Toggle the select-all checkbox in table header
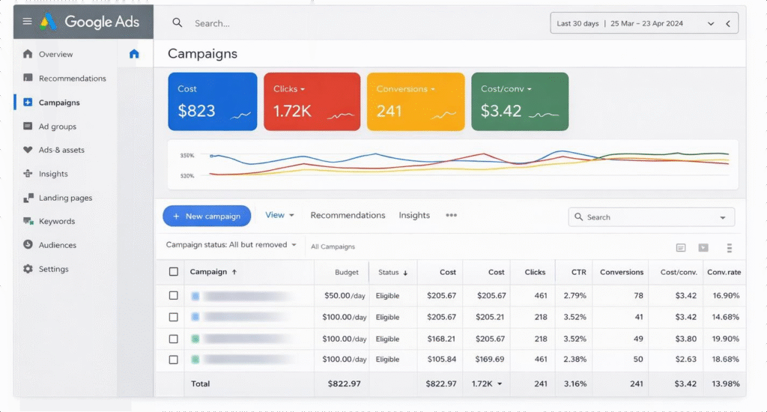The width and height of the screenshot is (767, 412). pyautogui.click(x=174, y=272)
